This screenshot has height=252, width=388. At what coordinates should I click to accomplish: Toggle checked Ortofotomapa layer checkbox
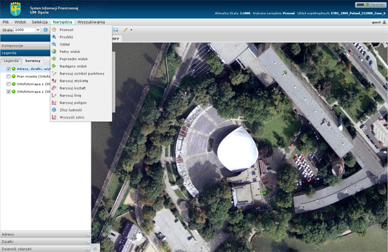point(8,92)
